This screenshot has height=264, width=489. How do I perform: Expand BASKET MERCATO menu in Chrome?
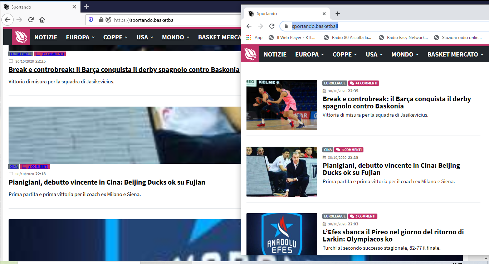pos(456,54)
